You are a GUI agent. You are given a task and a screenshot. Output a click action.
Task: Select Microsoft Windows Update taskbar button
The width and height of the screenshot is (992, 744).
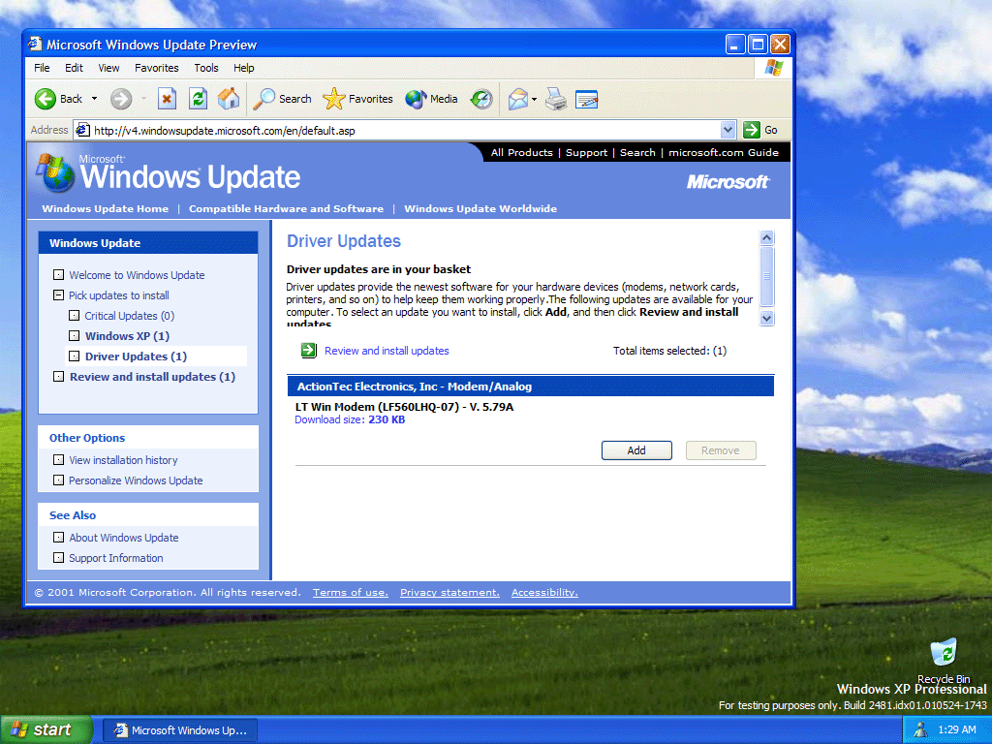click(x=180, y=730)
